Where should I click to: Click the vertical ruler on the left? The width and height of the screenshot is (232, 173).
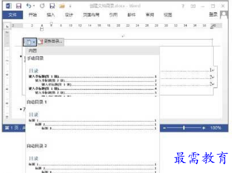coord(7,75)
